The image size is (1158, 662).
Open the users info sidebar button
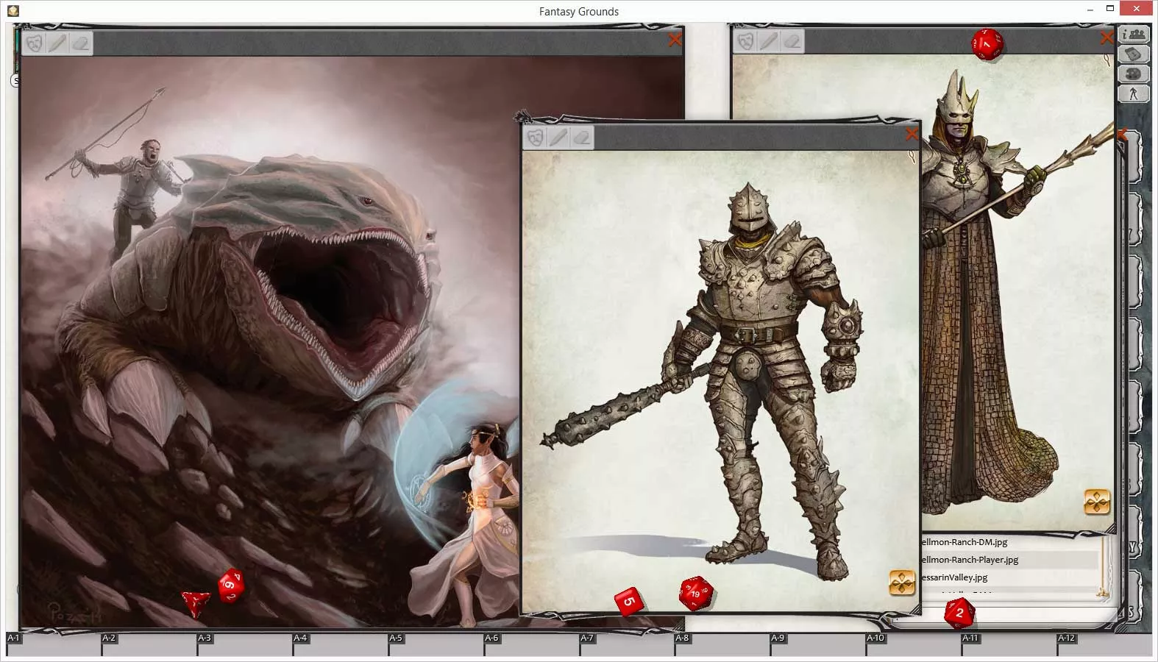pyautogui.click(x=1133, y=35)
